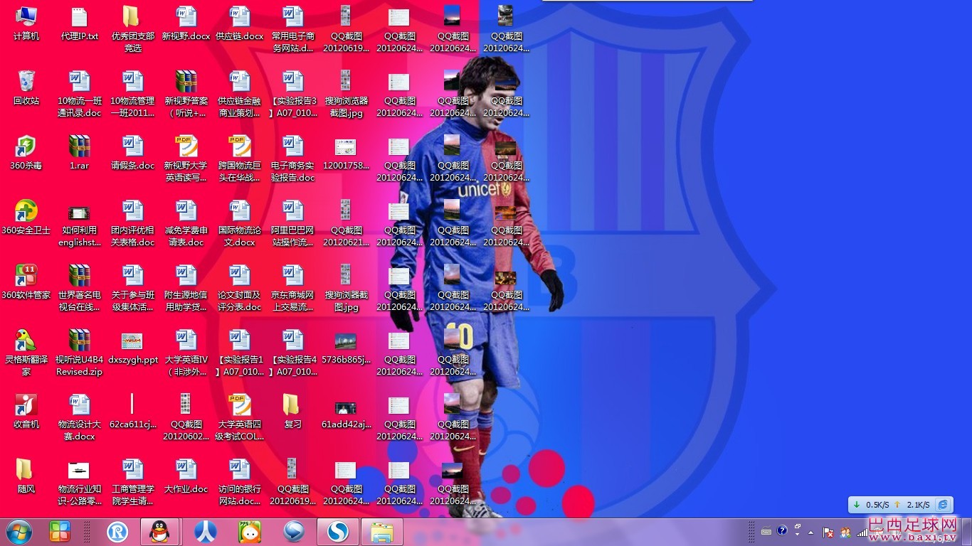Open QQ penguin from taskbar
Screen dimensions: 972x546
(x=160, y=532)
